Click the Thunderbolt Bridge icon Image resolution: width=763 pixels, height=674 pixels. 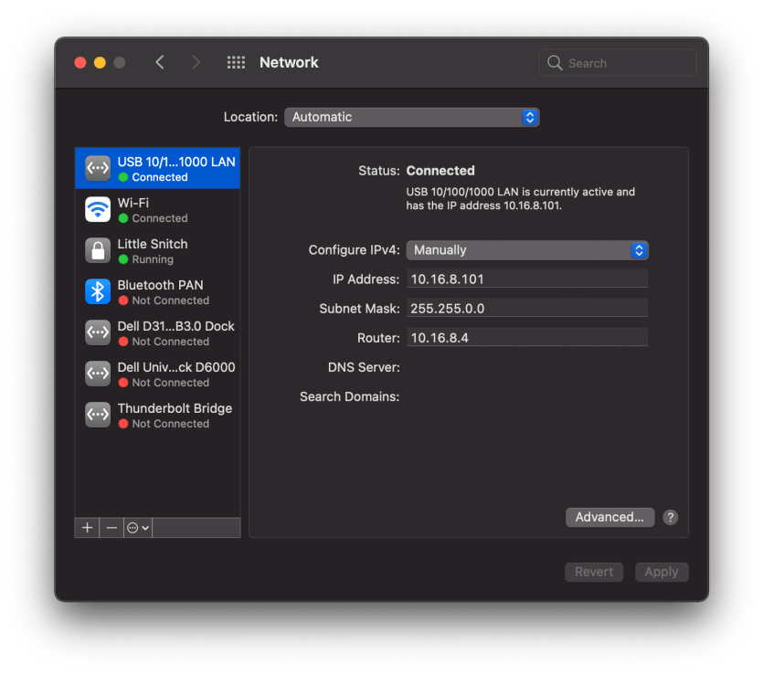click(98, 415)
